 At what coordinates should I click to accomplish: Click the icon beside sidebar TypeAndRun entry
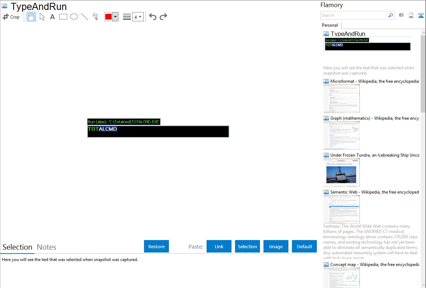pyautogui.click(x=326, y=34)
